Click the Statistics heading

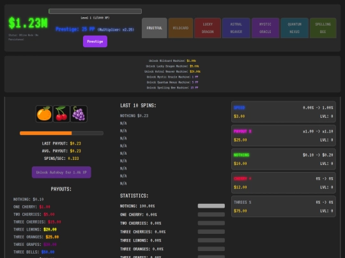point(134,196)
